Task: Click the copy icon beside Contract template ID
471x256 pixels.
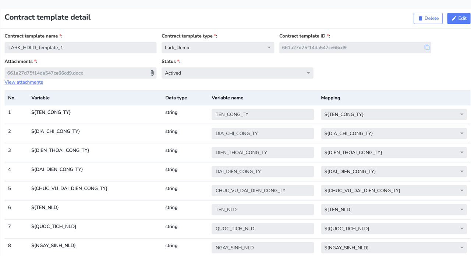Action: 426,47
